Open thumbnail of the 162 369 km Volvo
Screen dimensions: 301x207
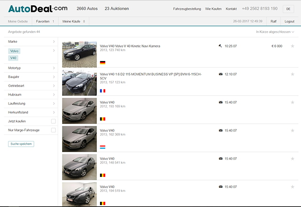coord(79,139)
